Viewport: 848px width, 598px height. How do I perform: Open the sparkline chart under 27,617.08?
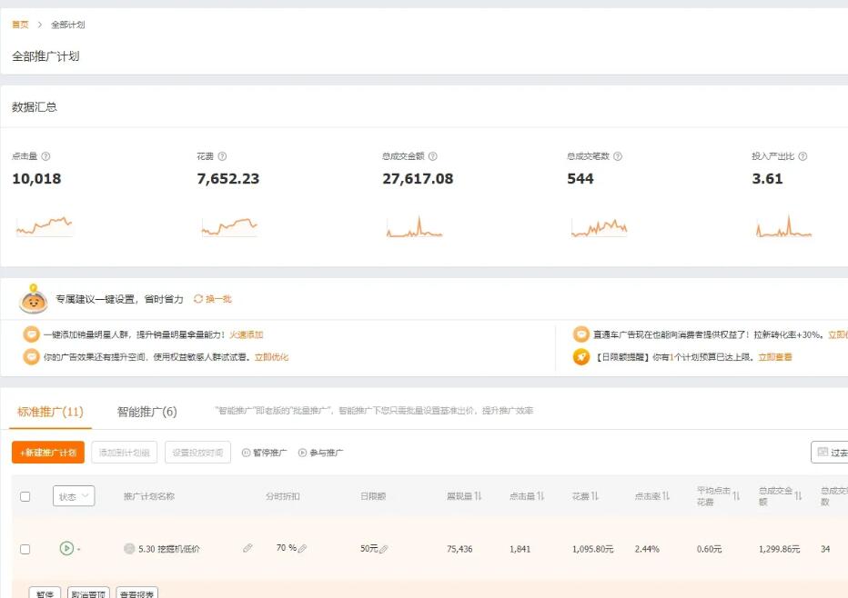(x=414, y=225)
